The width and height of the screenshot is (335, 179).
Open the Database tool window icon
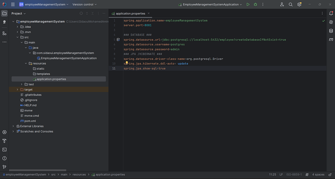coord(331,31)
